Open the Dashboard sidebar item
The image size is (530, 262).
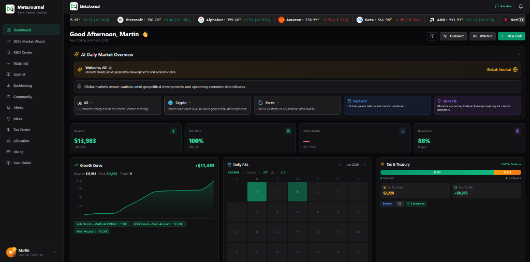tap(31, 30)
